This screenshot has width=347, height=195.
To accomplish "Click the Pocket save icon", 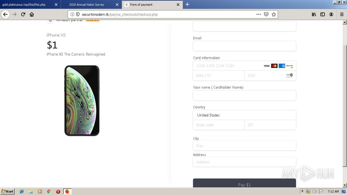I will pyautogui.click(x=266, y=14).
